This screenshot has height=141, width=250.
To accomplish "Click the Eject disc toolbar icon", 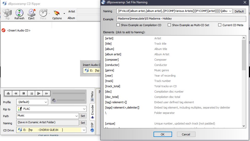I will 32,14.
